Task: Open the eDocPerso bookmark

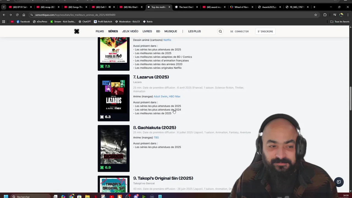Action: 40,21
